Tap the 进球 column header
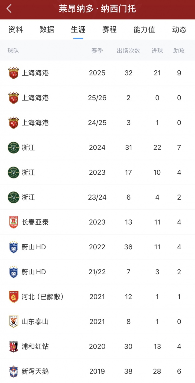This screenshot has width=195, height=383. [157, 51]
